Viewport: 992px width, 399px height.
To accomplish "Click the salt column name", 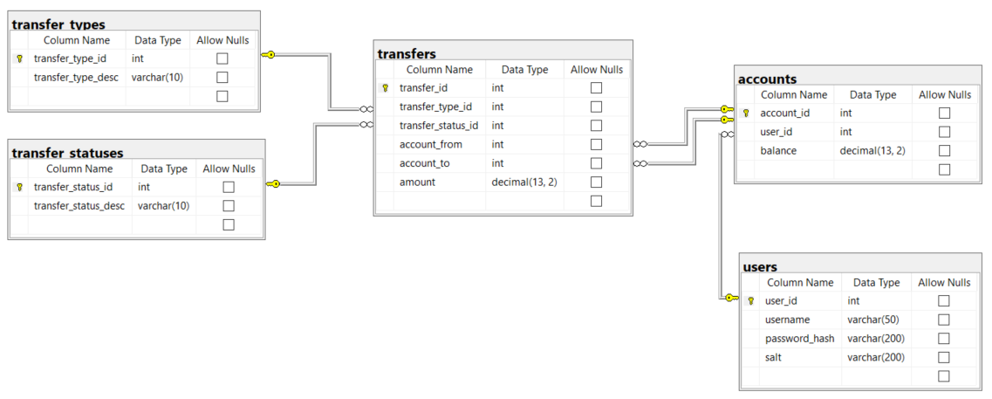I will point(773,357).
